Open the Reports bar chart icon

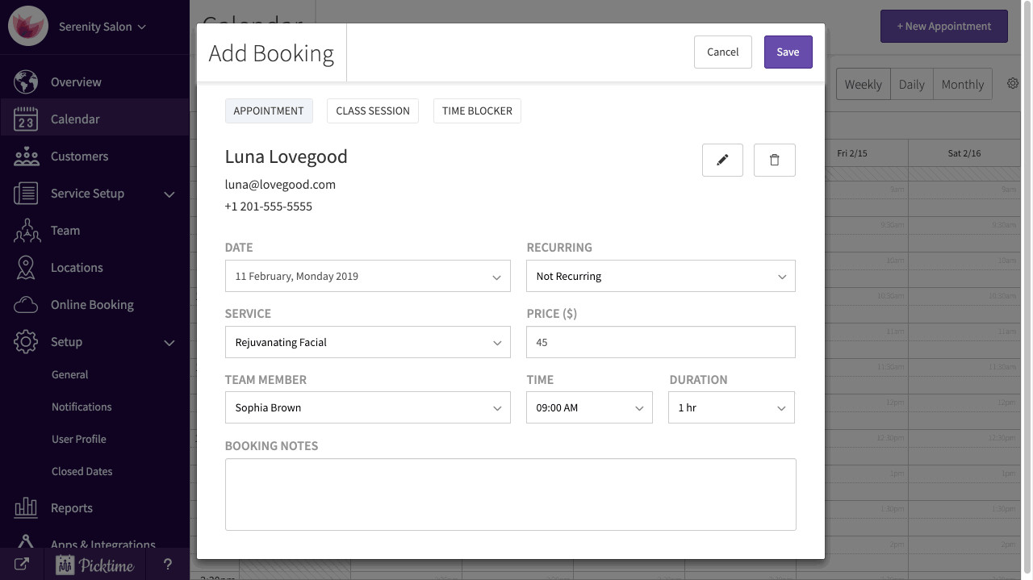click(x=26, y=508)
